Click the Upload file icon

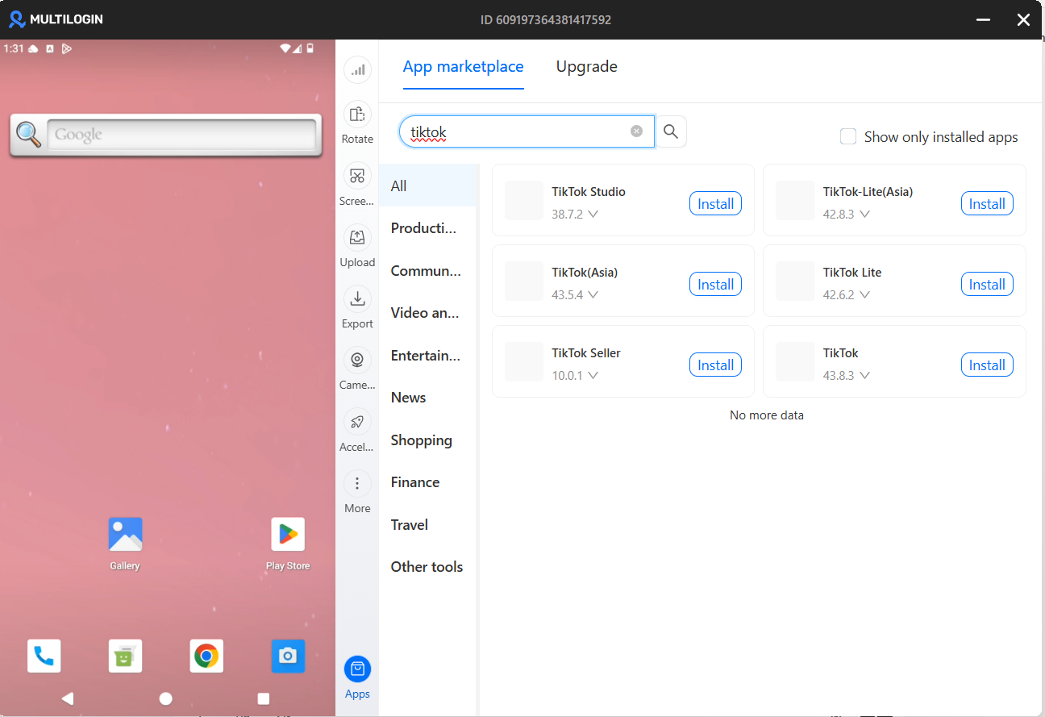coord(357,238)
